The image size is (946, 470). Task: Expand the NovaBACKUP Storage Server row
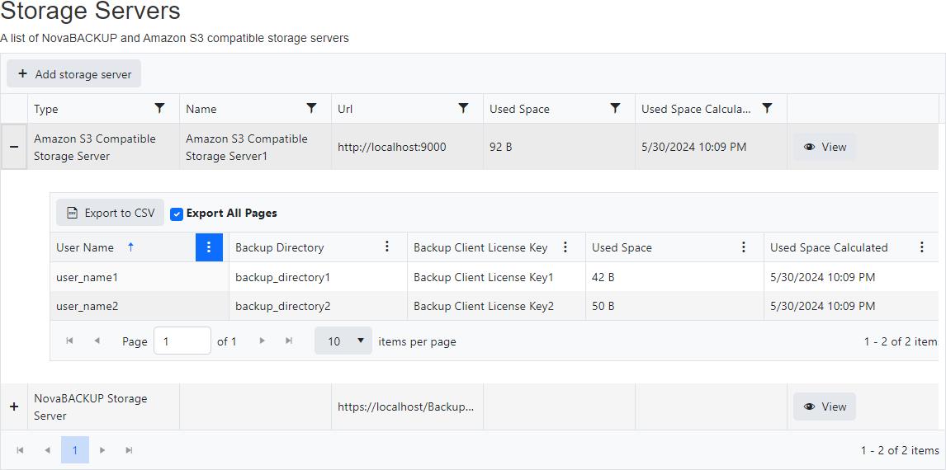(14, 407)
